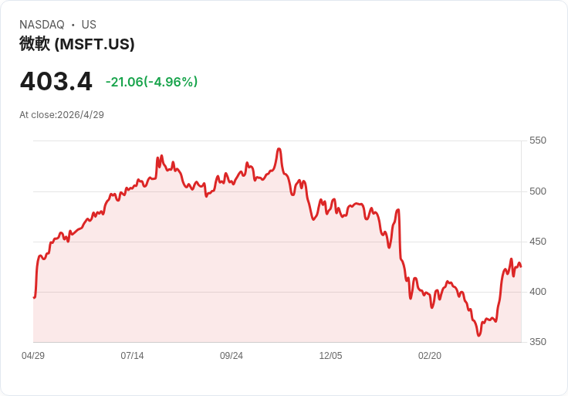Open the 微軟 (MSFT.US) stock title
568x396 pixels.
coord(77,44)
